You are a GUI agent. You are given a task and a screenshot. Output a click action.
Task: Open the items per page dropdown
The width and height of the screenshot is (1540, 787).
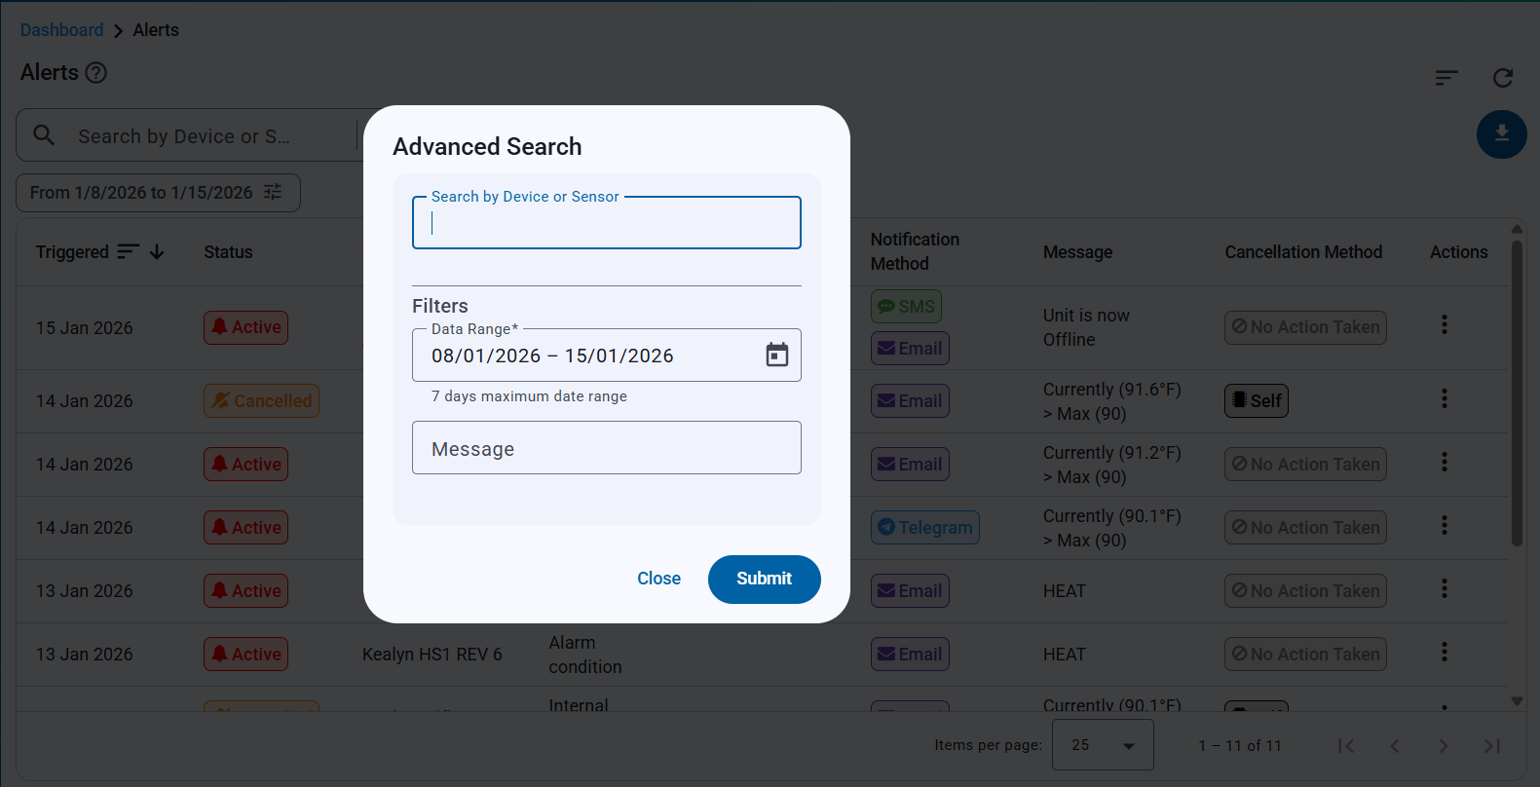click(1103, 745)
